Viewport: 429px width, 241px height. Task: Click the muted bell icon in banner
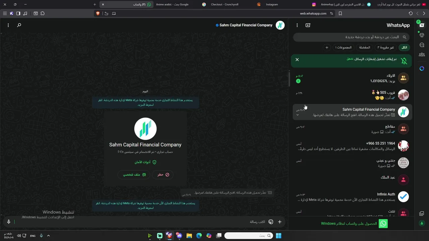coord(404,61)
